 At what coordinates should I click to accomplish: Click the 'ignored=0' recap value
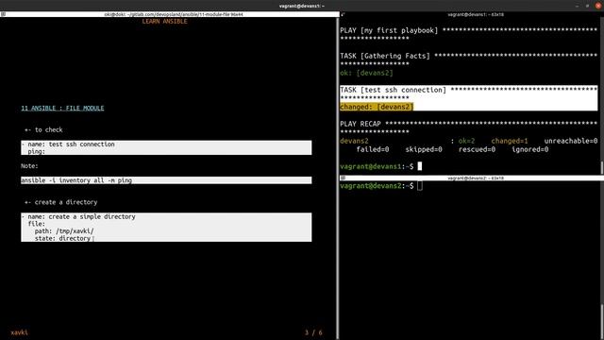coord(530,149)
